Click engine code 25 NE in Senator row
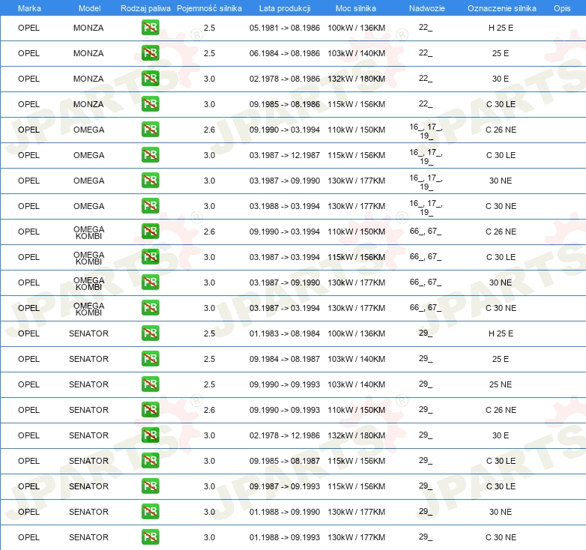The width and height of the screenshot is (586, 550). click(x=501, y=384)
